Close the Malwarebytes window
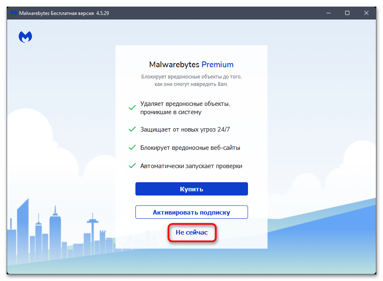 (366, 13)
